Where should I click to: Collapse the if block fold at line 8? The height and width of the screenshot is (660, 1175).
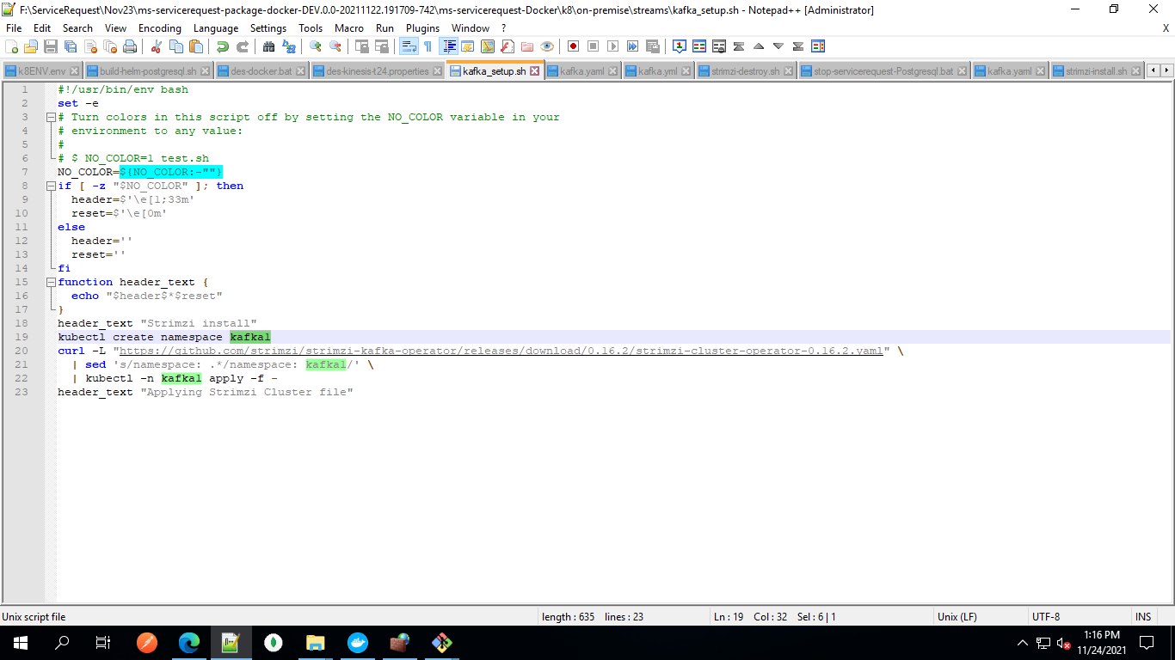pyautogui.click(x=51, y=186)
